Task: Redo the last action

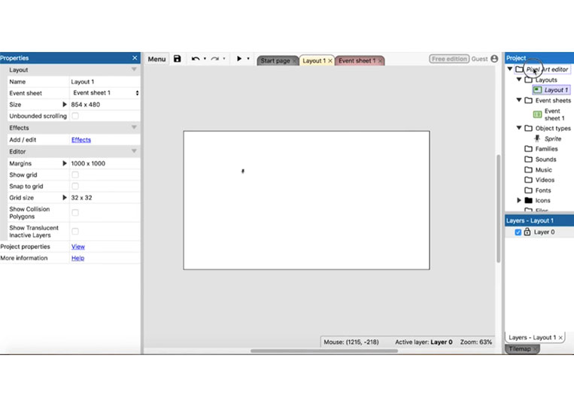Action: (x=215, y=59)
